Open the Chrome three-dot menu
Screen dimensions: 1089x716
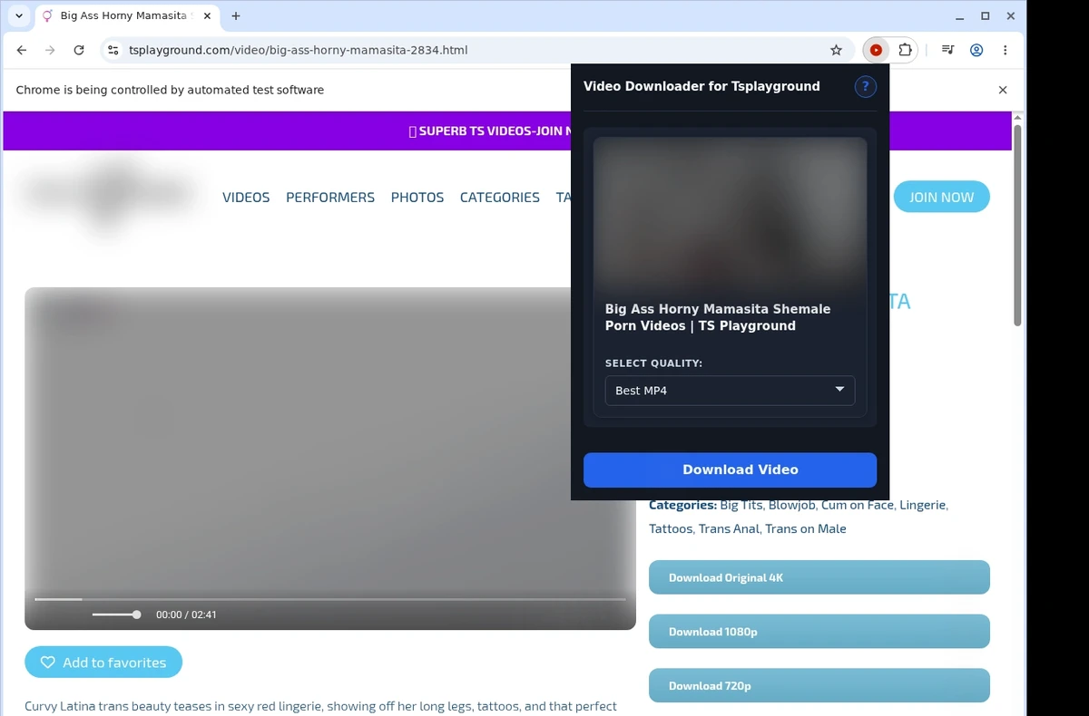tap(1006, 51)
